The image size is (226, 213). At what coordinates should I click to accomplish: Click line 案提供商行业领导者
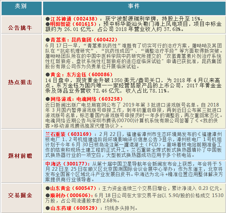click(x=70, y=179)
